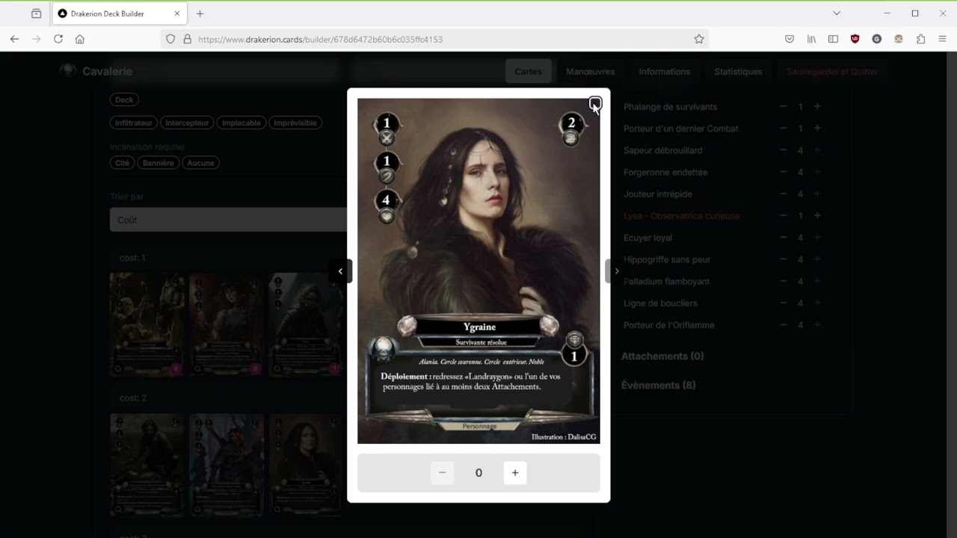Toggle the Imprévisible filter chip
957x538 pixels.
pos(295,123)
